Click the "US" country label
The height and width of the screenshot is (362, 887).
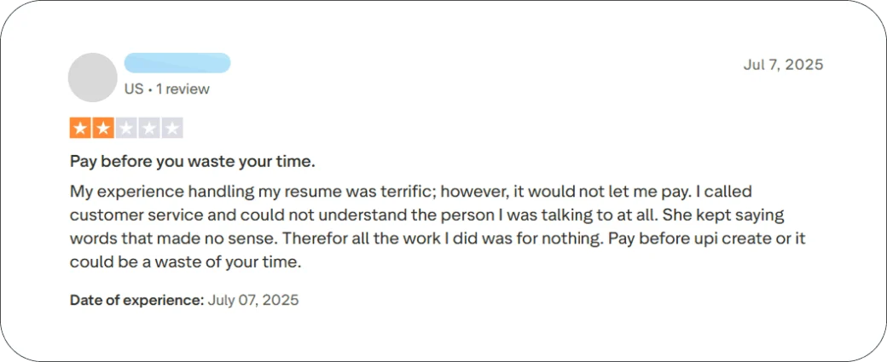[x=134, y=89]
